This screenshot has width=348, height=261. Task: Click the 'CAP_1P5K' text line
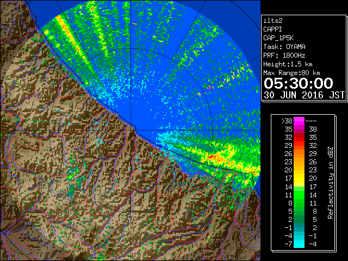[x=278, y=38]
